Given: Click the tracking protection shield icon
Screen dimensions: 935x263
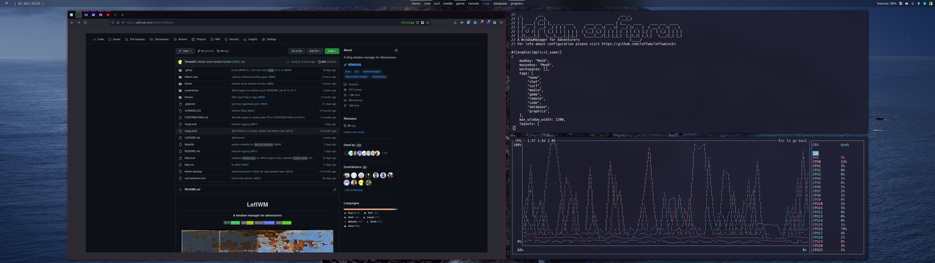Looking at the screenshot, I should (x=113, y=23).
